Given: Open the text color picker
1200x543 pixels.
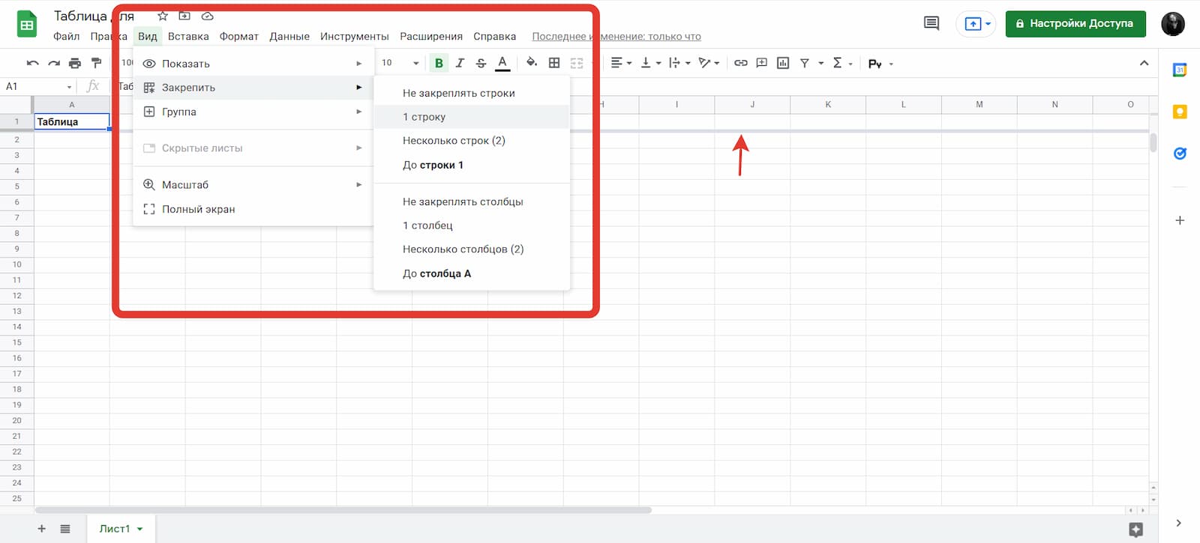Looking at the screenshot, I should [x=502, y=64].
